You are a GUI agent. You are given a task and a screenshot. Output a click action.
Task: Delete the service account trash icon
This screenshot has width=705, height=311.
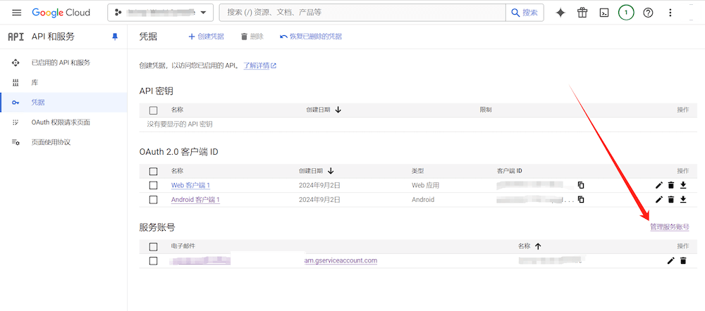(682, 260)
